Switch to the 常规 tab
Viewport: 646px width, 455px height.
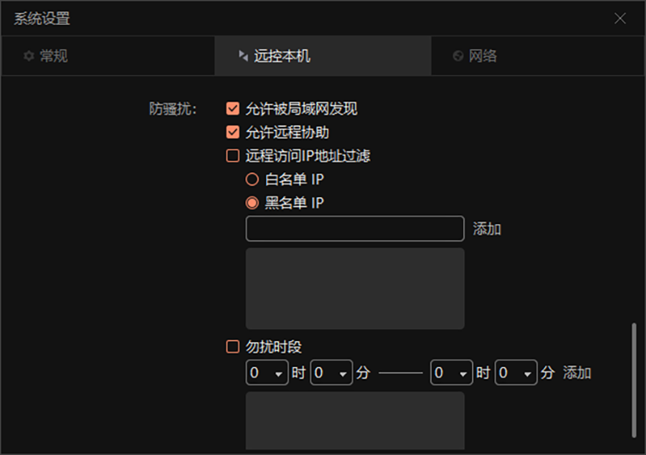point(108,56)
